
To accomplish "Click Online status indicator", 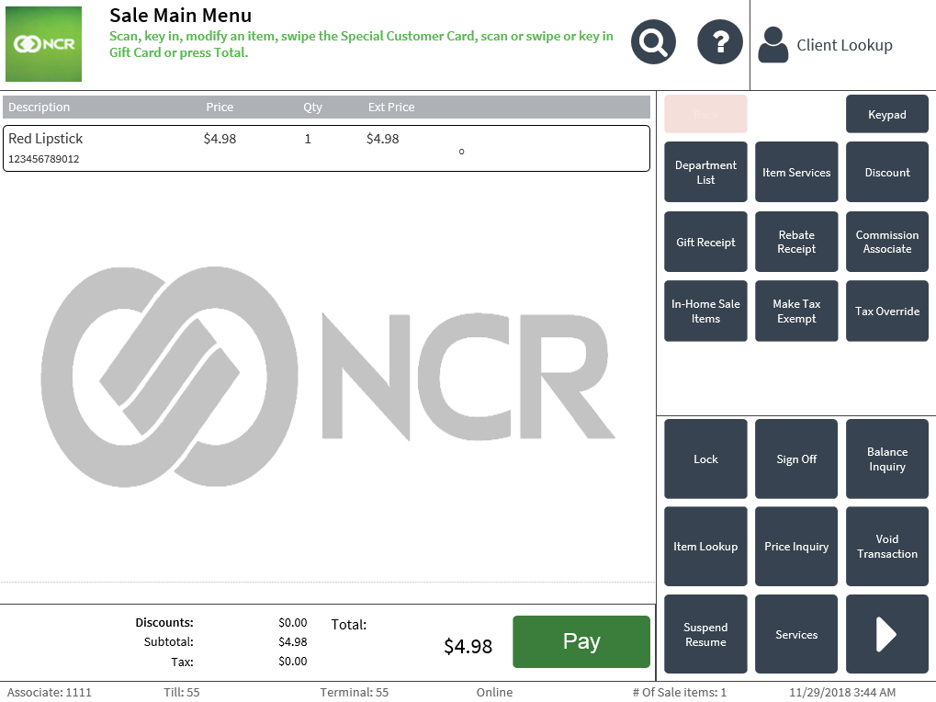I will click(x=494, y=693).
